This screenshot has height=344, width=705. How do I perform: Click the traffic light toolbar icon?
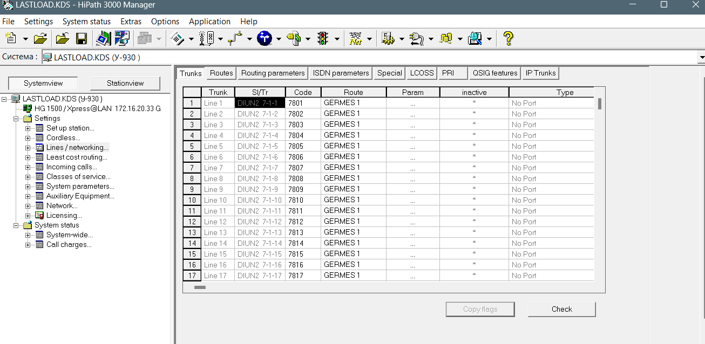coord(323,39)
